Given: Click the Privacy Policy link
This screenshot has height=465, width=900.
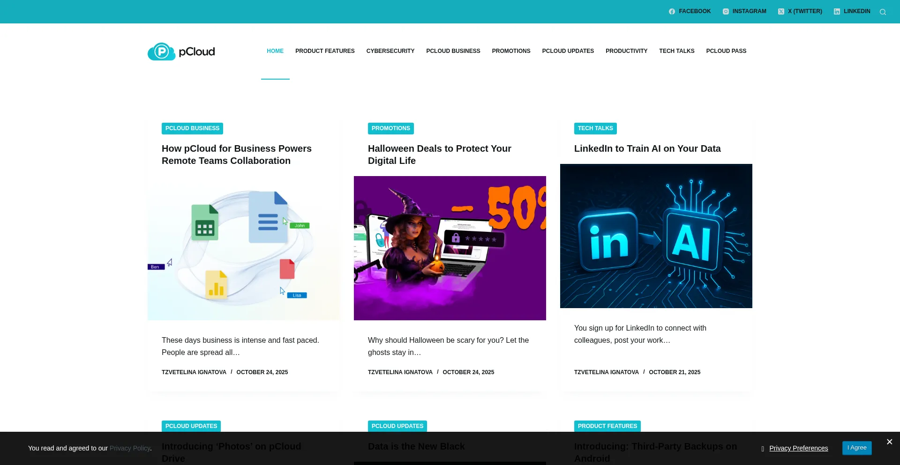Looking at the screenshot, I should [130, 448].
